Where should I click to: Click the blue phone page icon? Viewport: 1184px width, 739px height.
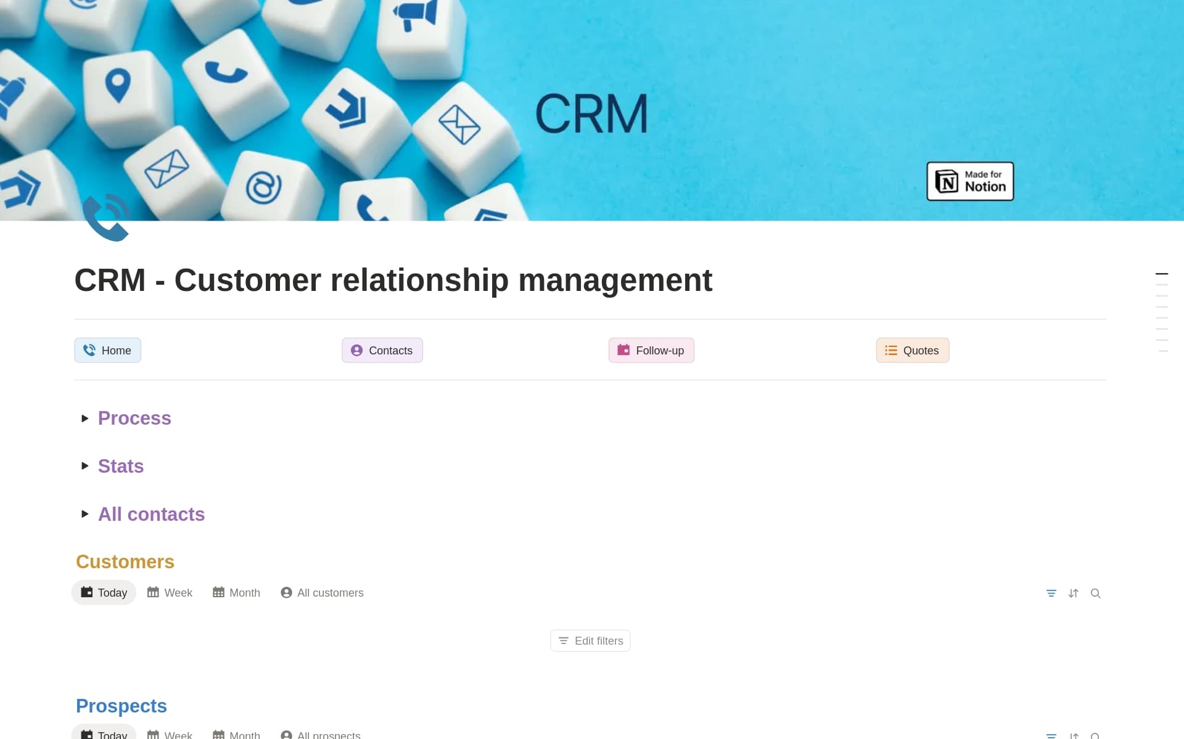click(x=105, y=218)
